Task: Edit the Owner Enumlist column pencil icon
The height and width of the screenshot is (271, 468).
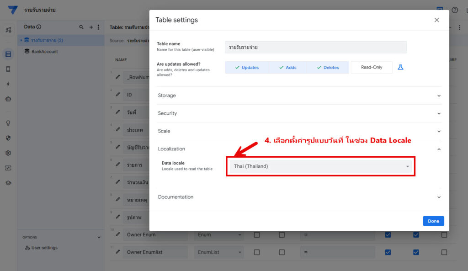Action: click(x=118, y=252)
